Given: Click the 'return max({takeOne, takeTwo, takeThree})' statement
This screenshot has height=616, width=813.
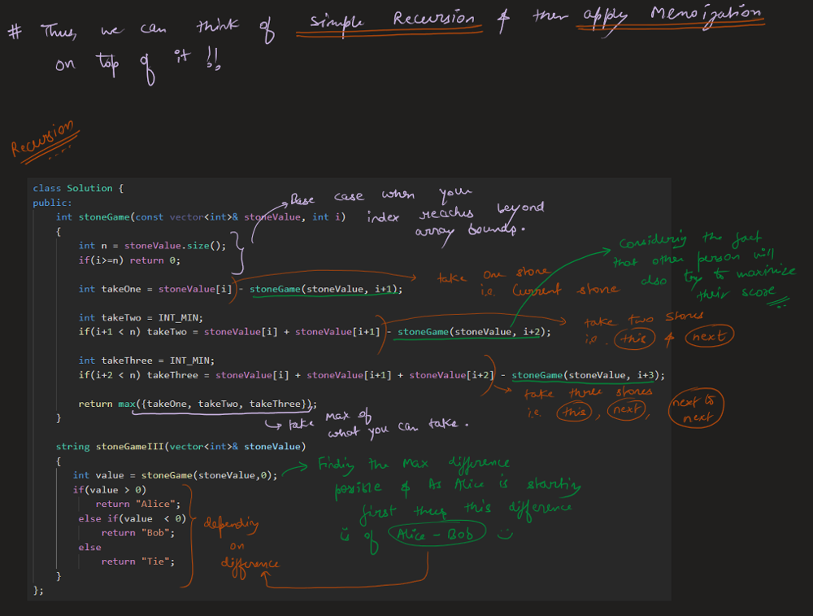Looking at the screenshot, I should click(x=197, y=404).
